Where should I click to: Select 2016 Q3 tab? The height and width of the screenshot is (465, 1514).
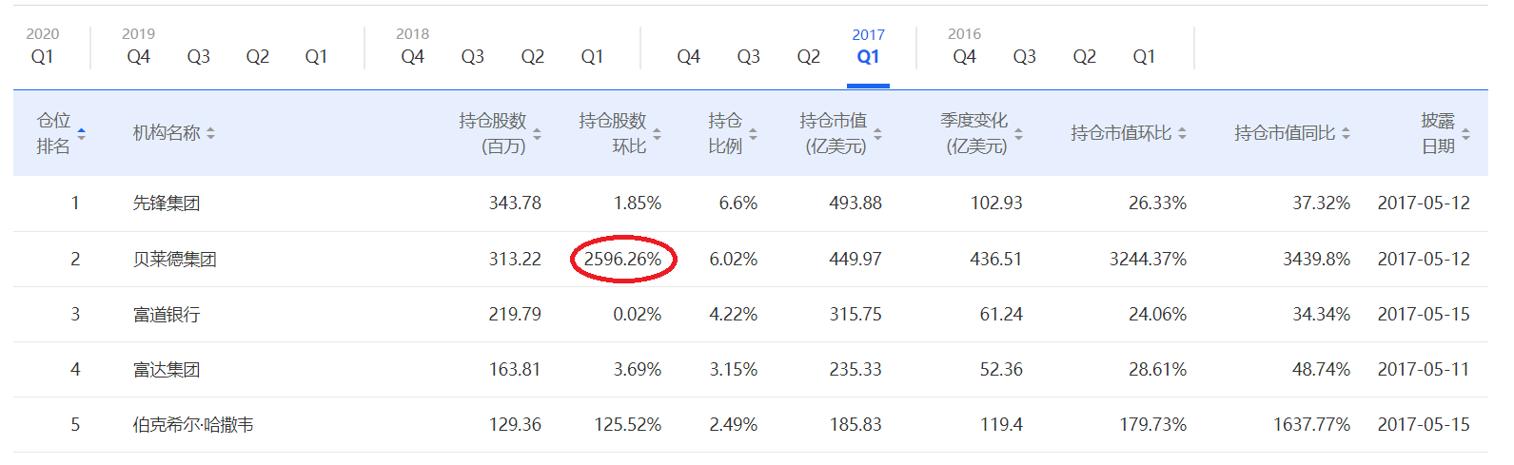point(1024,57)
